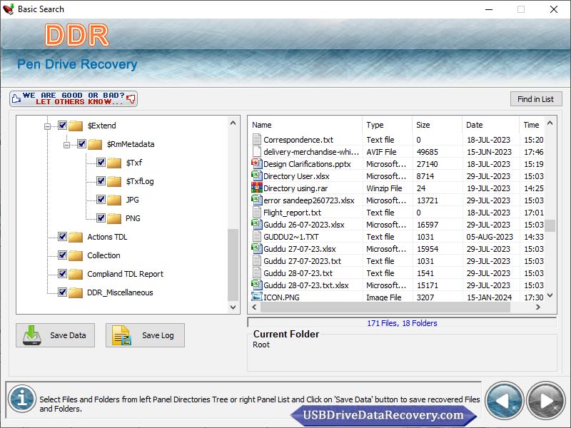Click the thumbs-up icon in feedback banner
This screenshot has width=571, height=428.
click(16, 98)
